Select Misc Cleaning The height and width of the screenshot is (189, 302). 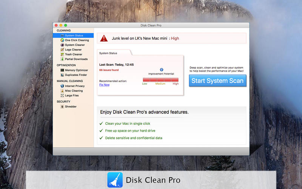point(73,91)
